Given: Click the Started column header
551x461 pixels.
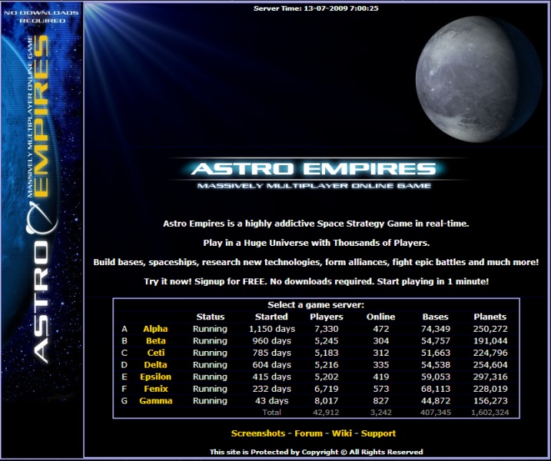Looking at the screenshot, I should click(271, 317).
